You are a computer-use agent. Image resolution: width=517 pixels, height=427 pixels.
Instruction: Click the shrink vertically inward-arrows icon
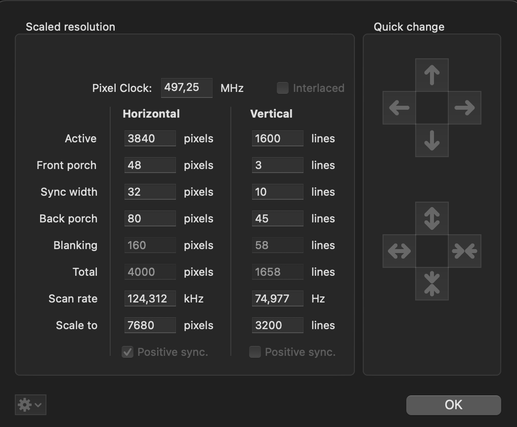[x=432, y=284]
